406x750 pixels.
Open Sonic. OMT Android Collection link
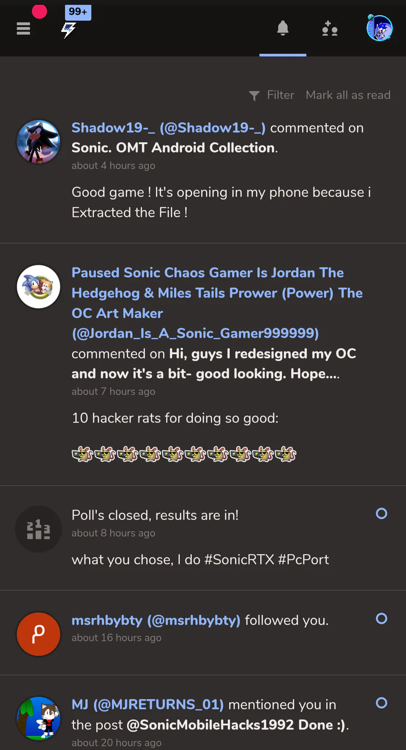173,148
